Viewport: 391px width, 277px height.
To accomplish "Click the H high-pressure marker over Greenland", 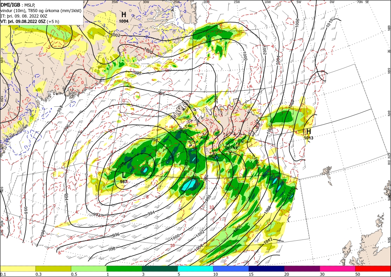I will (x=124, y=14).
